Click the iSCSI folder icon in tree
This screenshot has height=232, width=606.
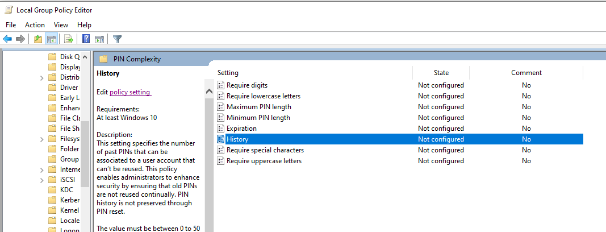52,180
